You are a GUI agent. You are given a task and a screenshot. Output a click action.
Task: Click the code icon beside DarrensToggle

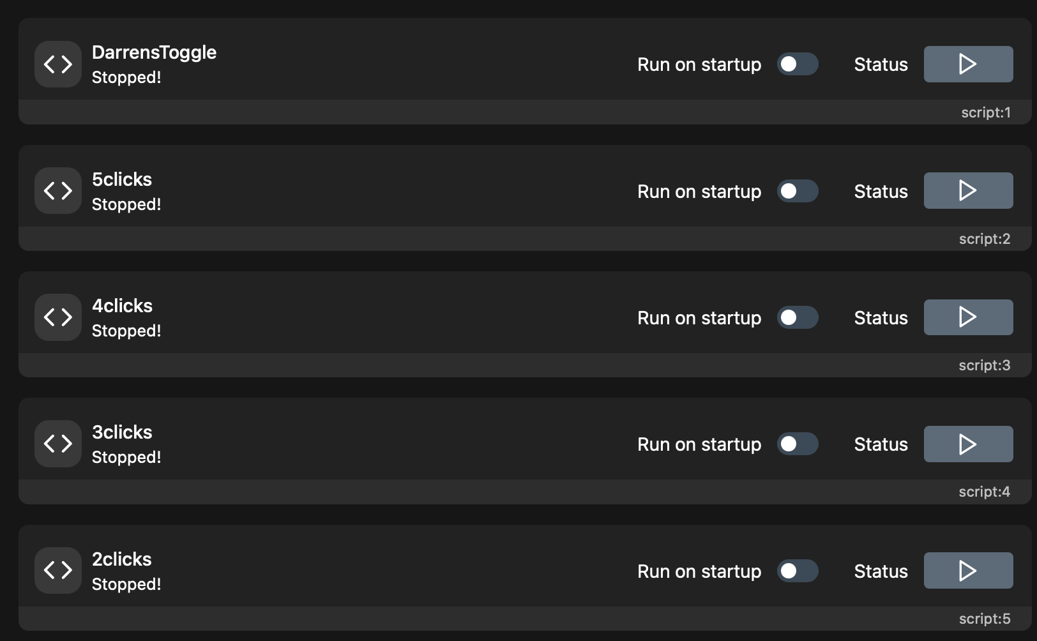(57, 64)
